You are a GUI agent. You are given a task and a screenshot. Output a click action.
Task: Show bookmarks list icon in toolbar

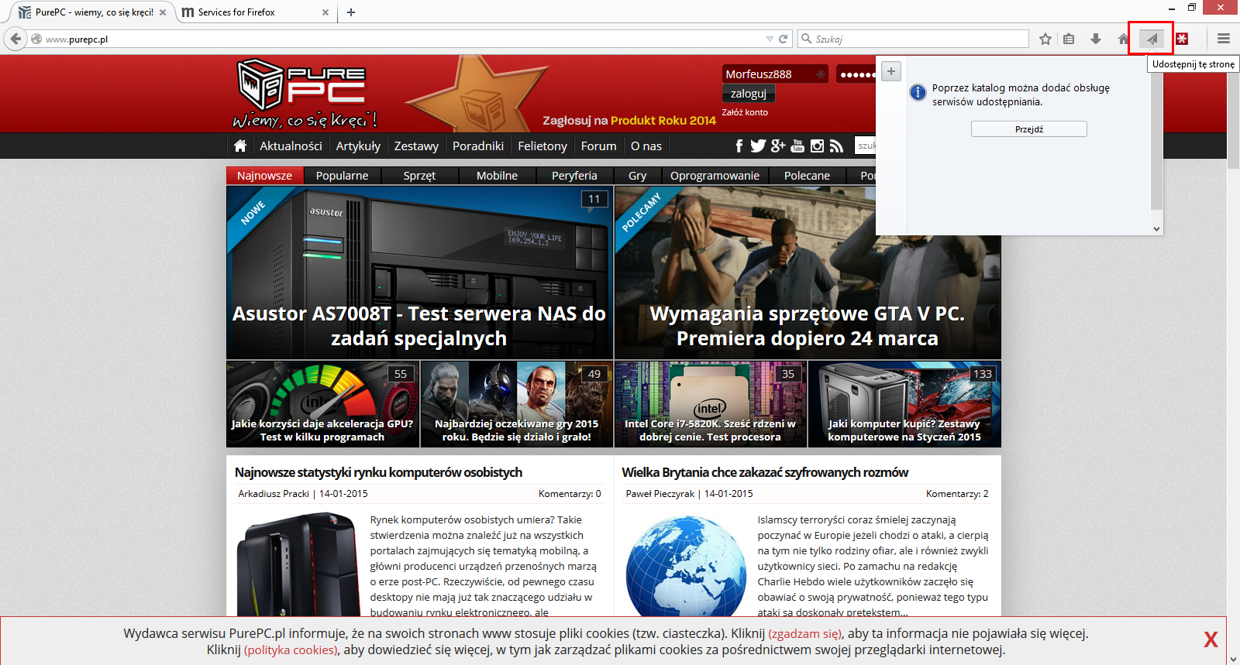pyautogui.click(x=1069, y=39)
